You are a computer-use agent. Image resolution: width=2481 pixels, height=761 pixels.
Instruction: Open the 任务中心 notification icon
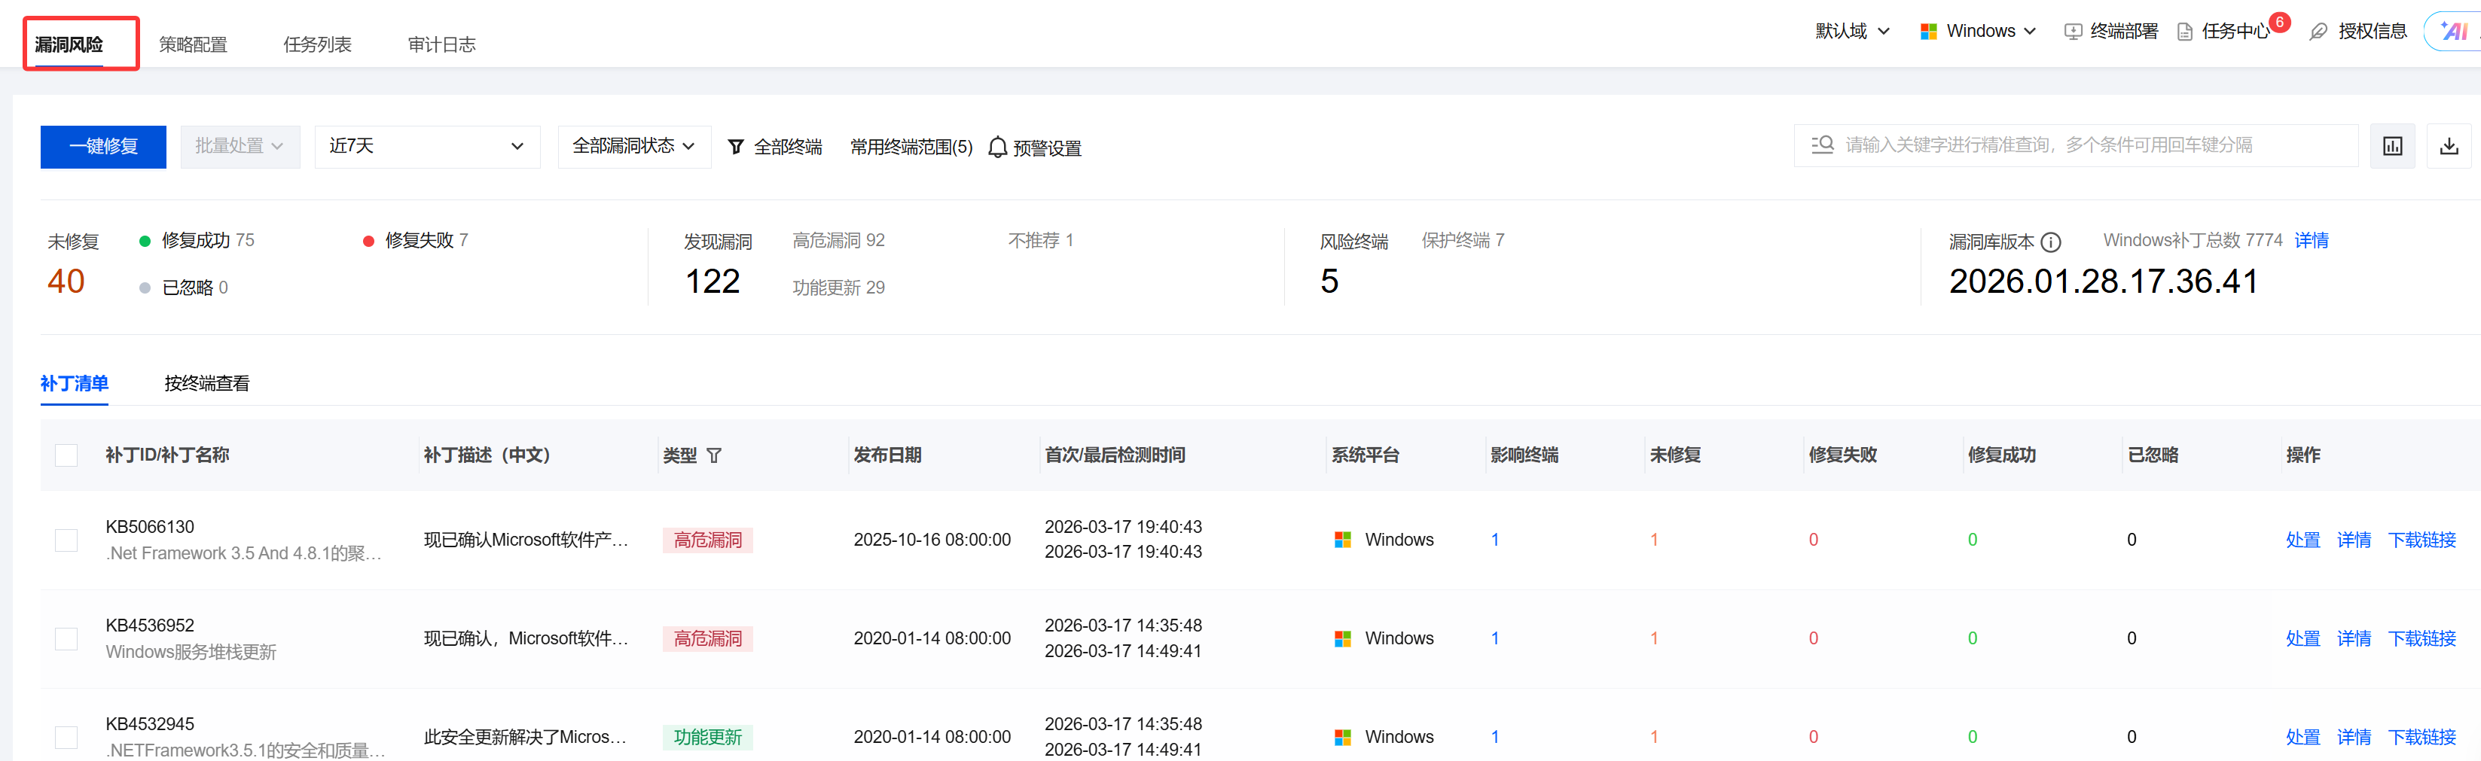(x=2185, y=32)
